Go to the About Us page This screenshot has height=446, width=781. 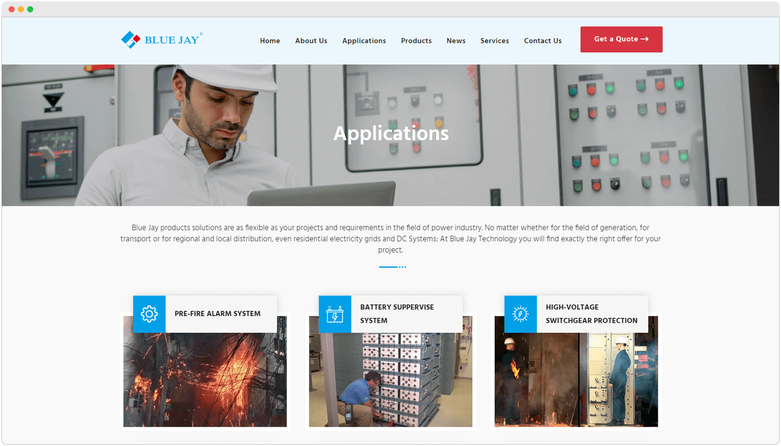pos(311,41)
